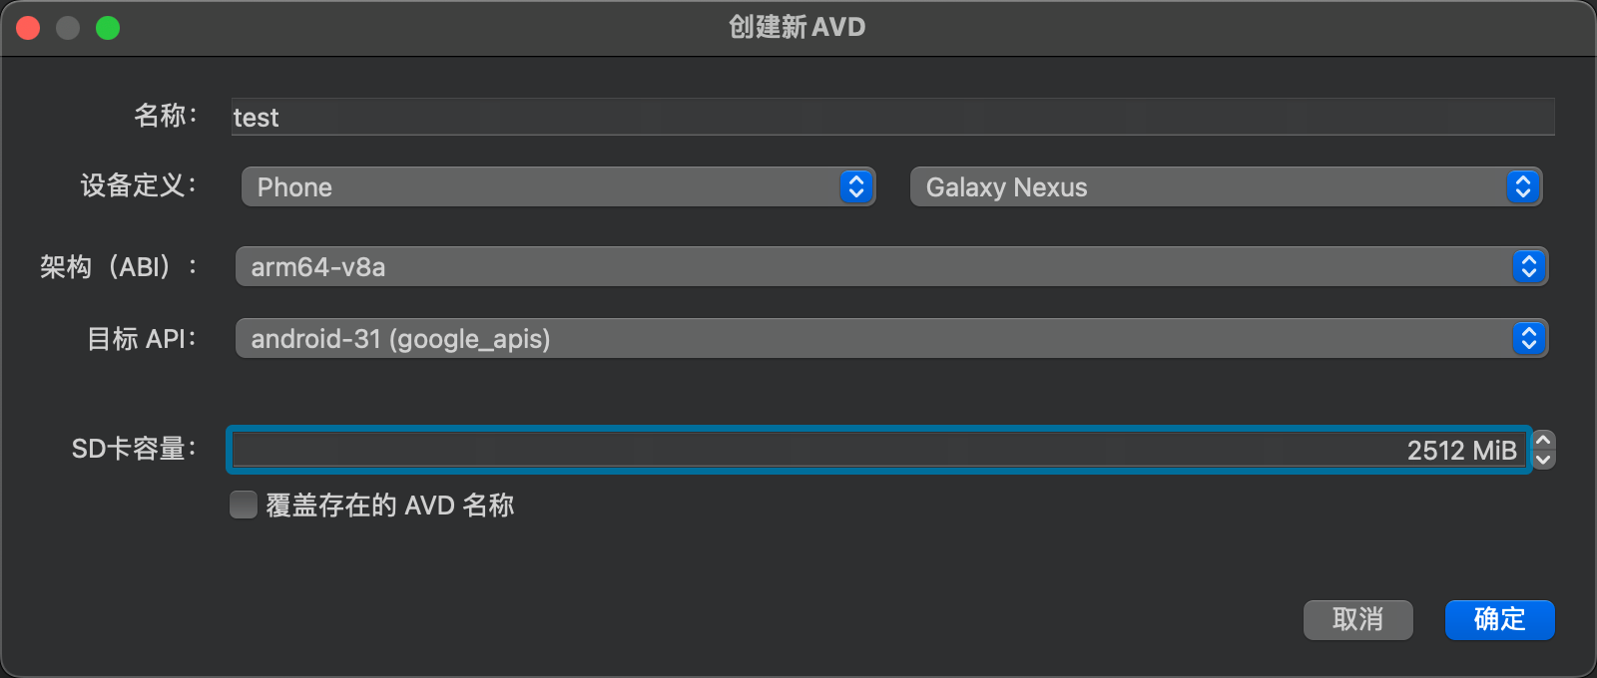
Task: Click the blue arrows icon beside Galaxy Nexus
Action: coord(1523,186)
